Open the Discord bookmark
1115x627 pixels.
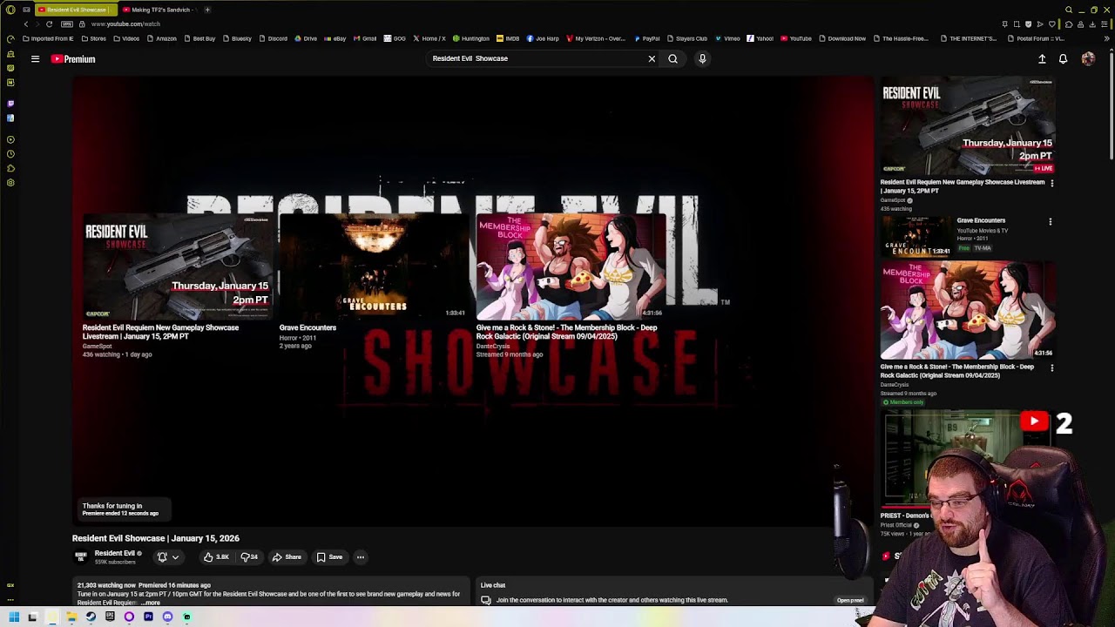(x=274, y=38)
